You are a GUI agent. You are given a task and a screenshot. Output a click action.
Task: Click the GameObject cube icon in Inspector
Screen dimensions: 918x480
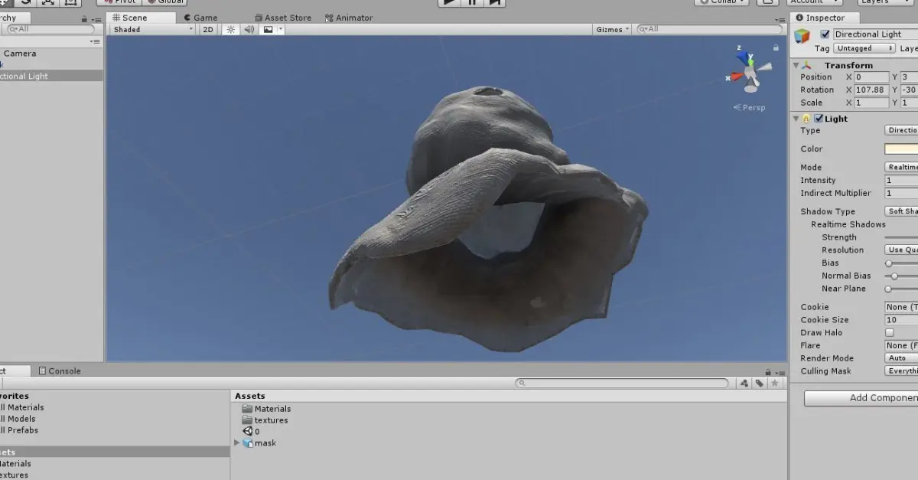pyautogui.click(x=802, y=36)
